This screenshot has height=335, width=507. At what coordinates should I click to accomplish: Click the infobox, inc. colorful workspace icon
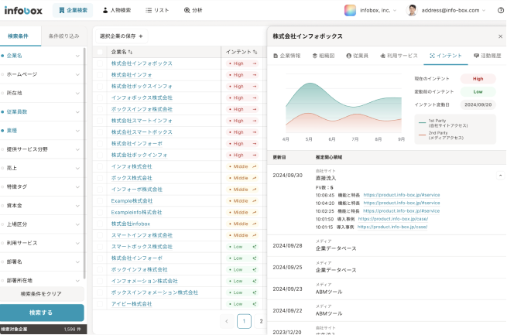click(x=351, y=10)
